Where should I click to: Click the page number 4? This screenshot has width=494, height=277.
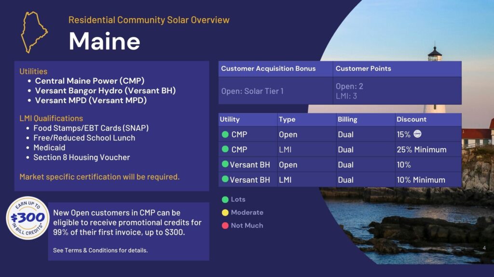484,248
